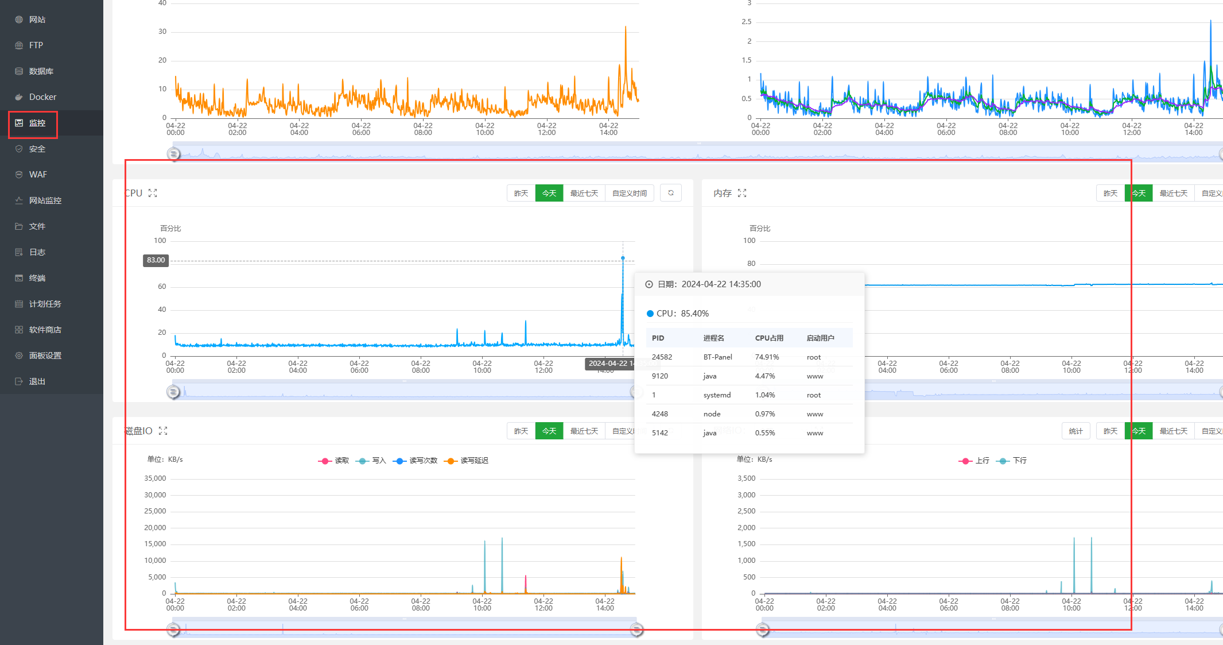Click PID 9120 java row
Screen dimensions: 1223x645
point(750,376)
